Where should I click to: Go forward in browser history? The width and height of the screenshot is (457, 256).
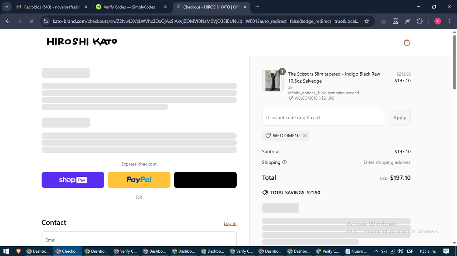coord(19,21)
